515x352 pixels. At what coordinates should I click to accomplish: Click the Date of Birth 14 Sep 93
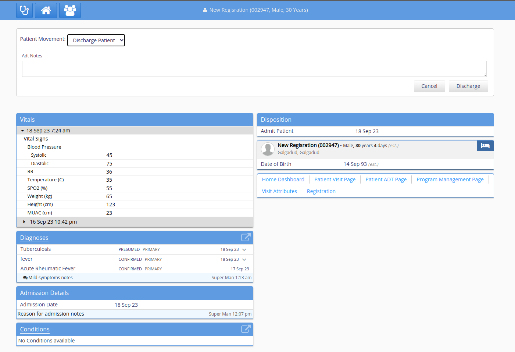361,164
